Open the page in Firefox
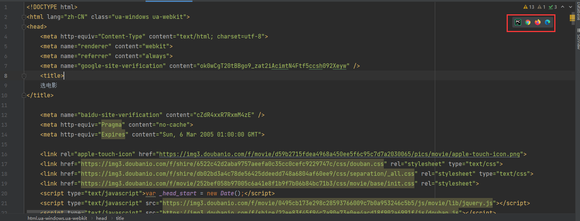This screenshot has width=580, height=221. pyautogui.click(x=538, y=22)
